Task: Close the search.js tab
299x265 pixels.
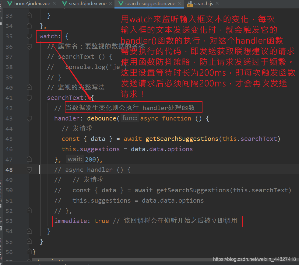Action: [217, 4]
